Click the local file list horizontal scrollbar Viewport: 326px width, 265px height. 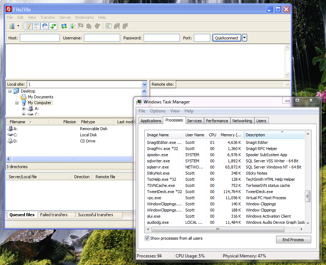click(x=72, y=159)
